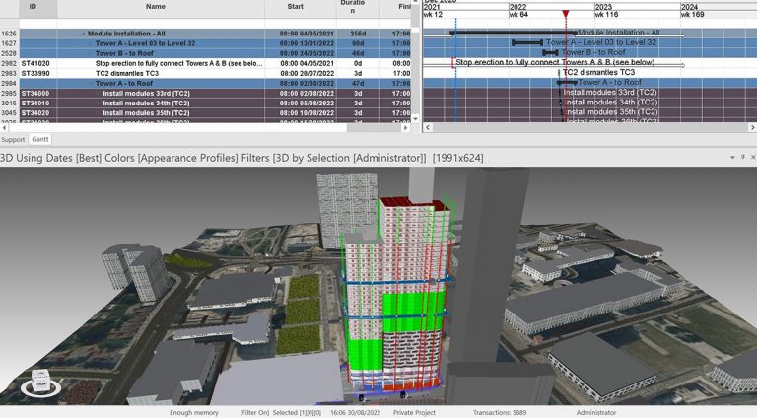The width and height of the screenshot is (757, 418).
Task: Click the 16:06 30/08/2022 focus time status
Action: click(x=355, y=413)
